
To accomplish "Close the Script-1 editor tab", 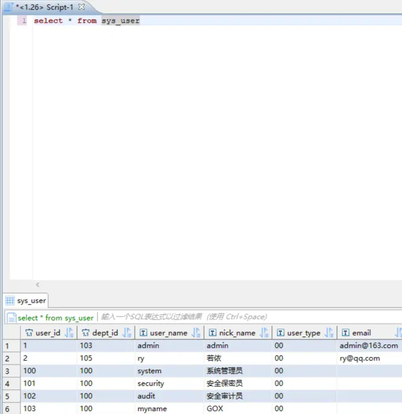I will [x=82, y=7].
